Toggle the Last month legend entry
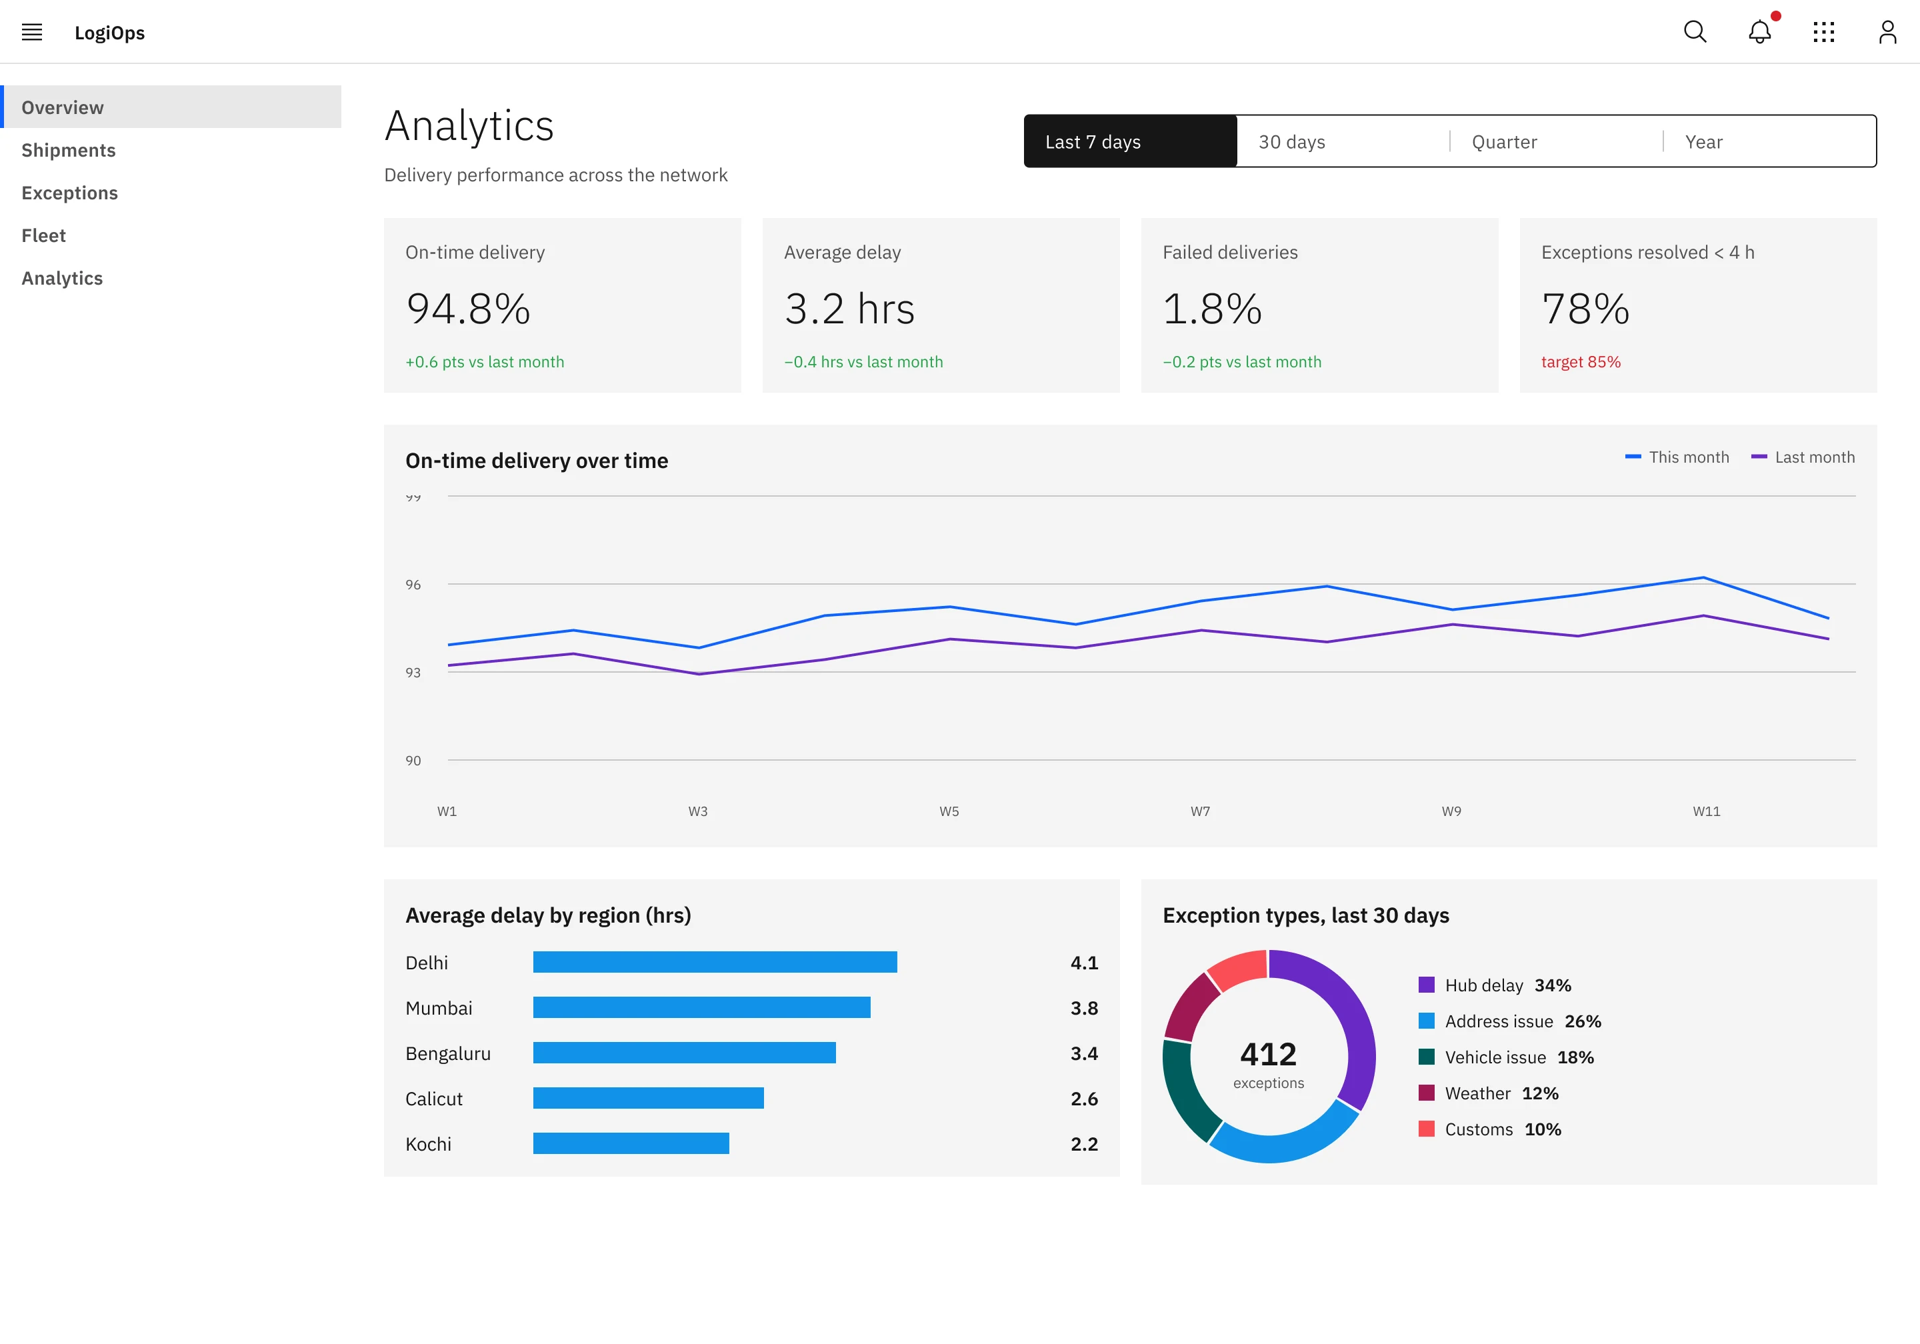Image resolution: width=1920 pixels, height=1344 pixels. 1803,457
